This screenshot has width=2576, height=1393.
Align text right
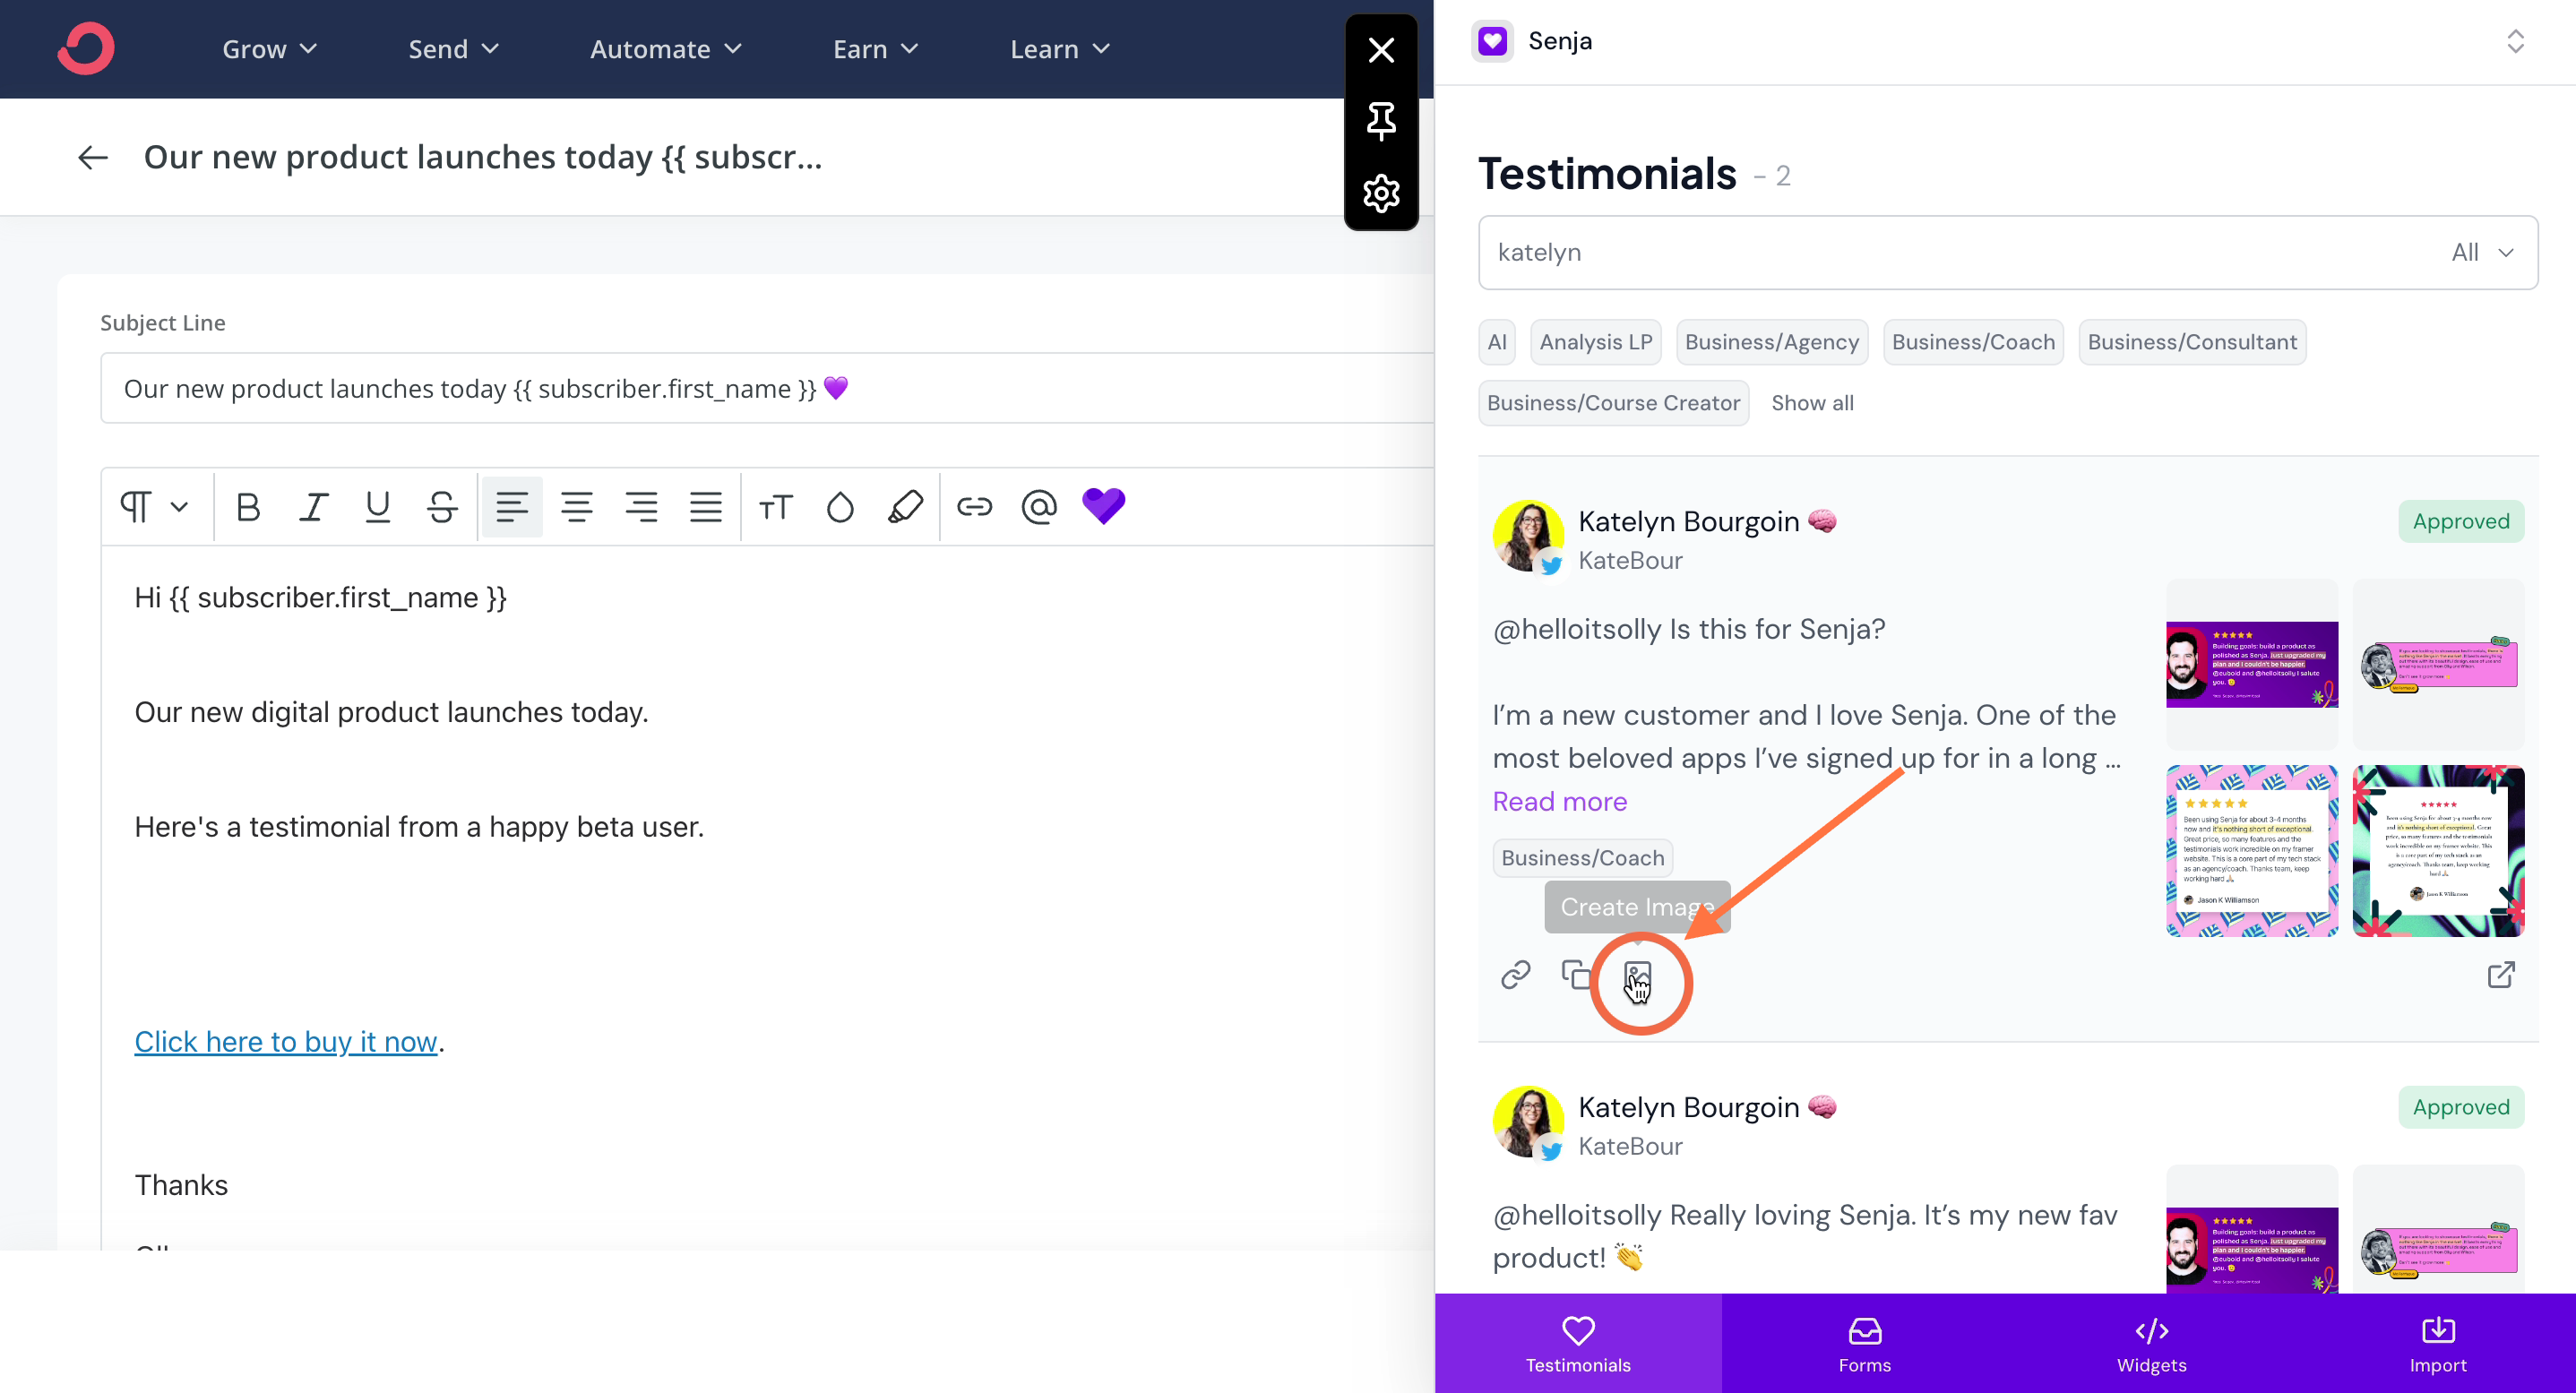pos(641,507)
